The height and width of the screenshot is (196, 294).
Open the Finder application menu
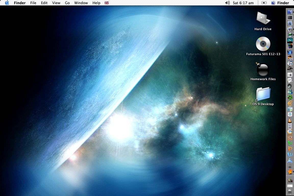pos(20,3)
